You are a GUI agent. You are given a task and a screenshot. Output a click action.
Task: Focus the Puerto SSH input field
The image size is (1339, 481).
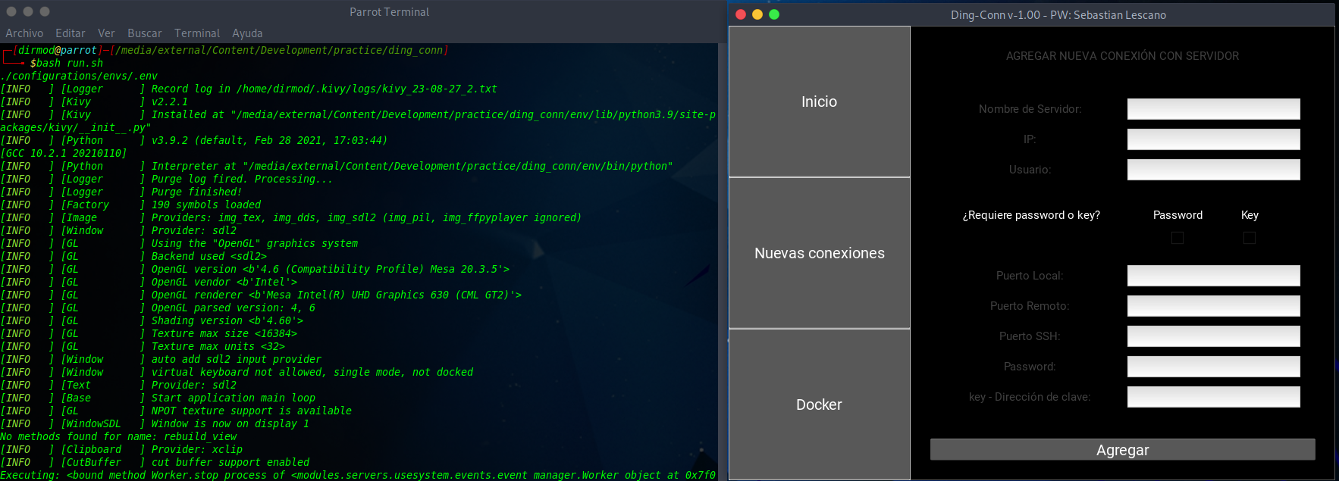1214,336
